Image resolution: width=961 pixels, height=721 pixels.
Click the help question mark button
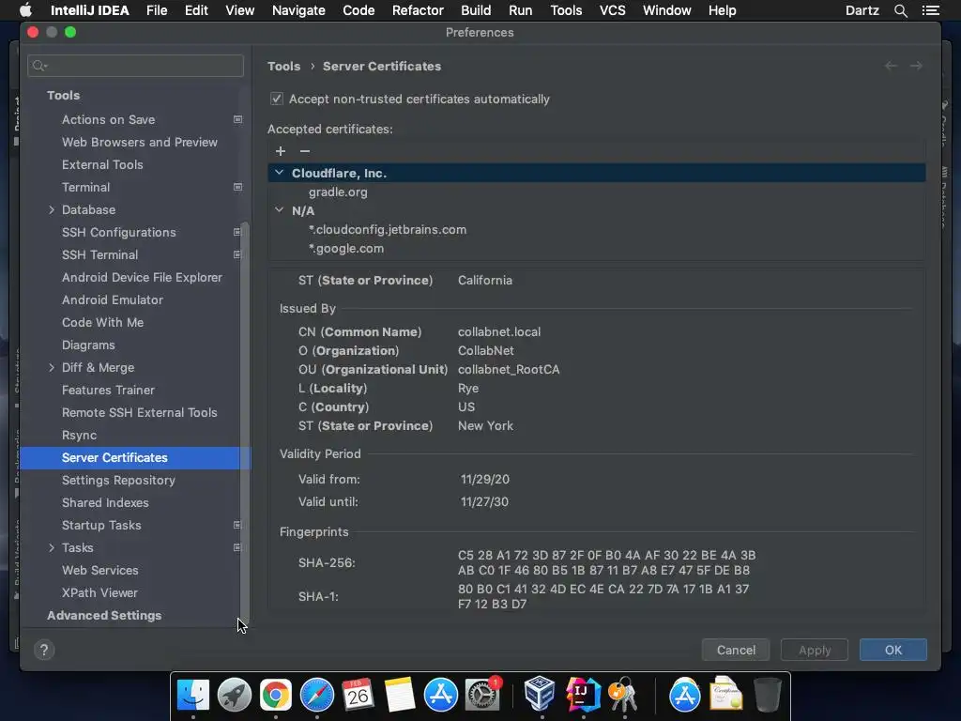click(43, 650)
